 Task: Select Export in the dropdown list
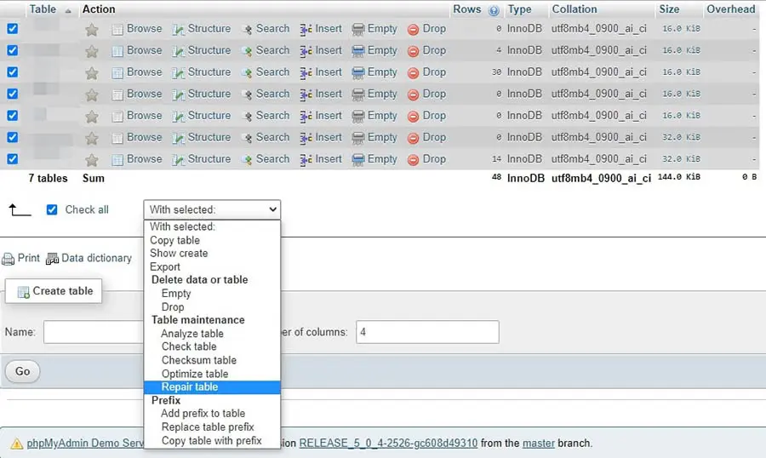click(165, 266)
